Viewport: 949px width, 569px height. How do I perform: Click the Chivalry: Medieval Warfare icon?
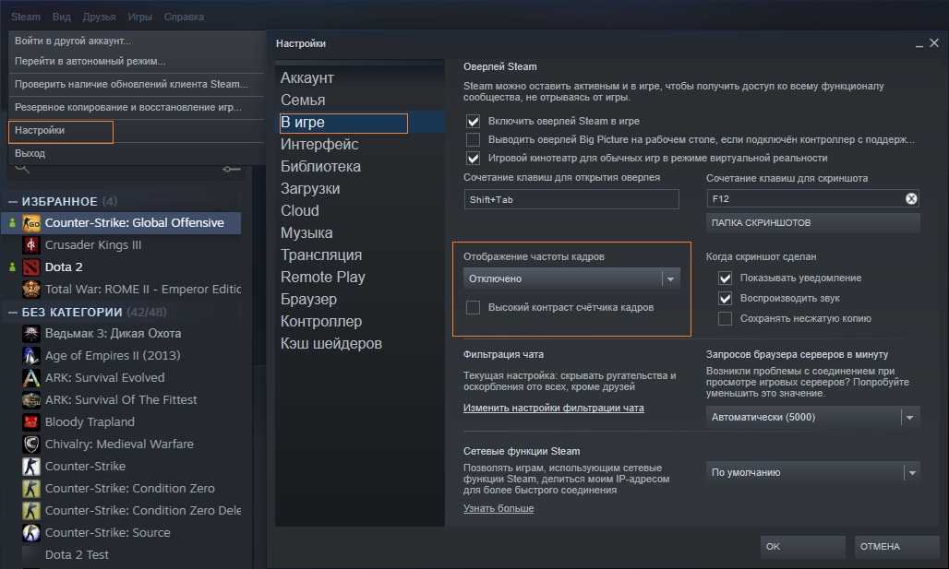(31, 444)
